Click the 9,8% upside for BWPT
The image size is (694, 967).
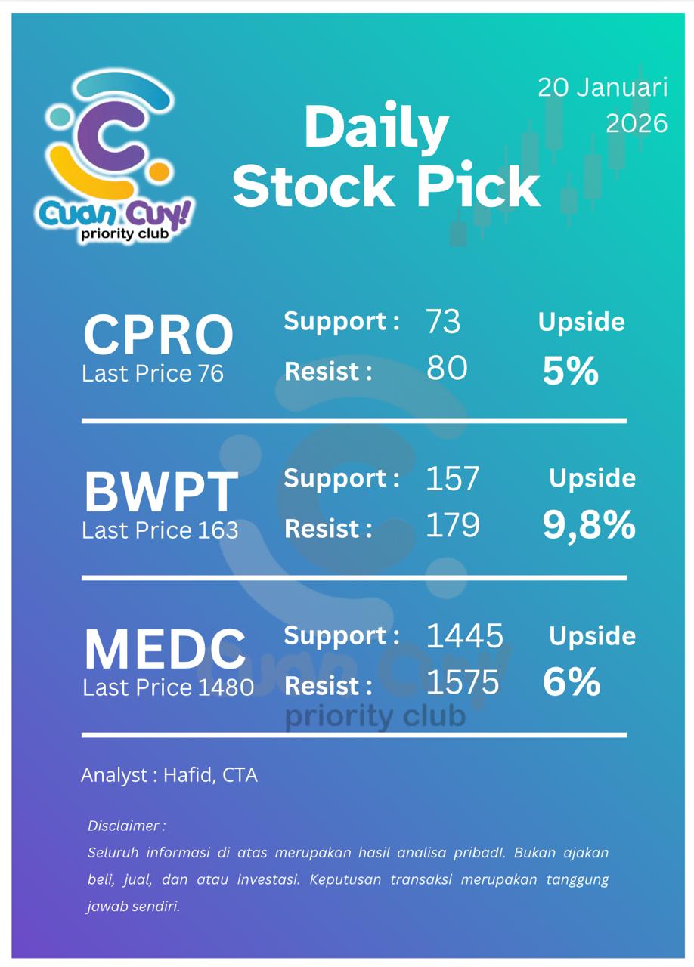click(x=589, y=526)
